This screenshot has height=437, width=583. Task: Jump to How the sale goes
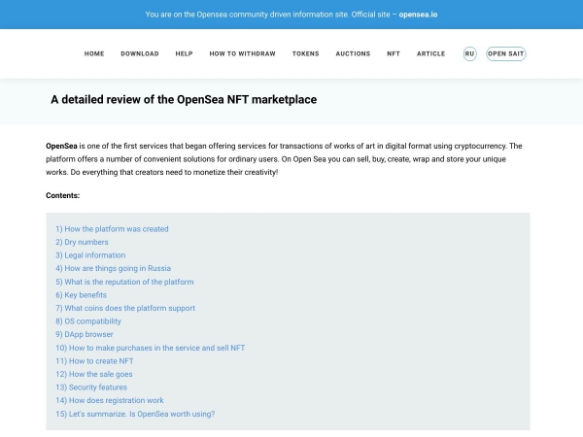tap(94, 374)
